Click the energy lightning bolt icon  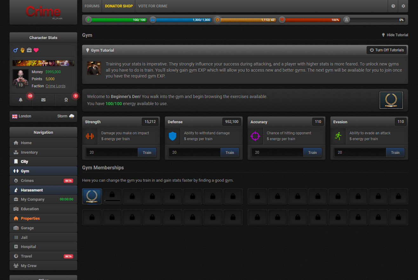(x=89, y=20)
